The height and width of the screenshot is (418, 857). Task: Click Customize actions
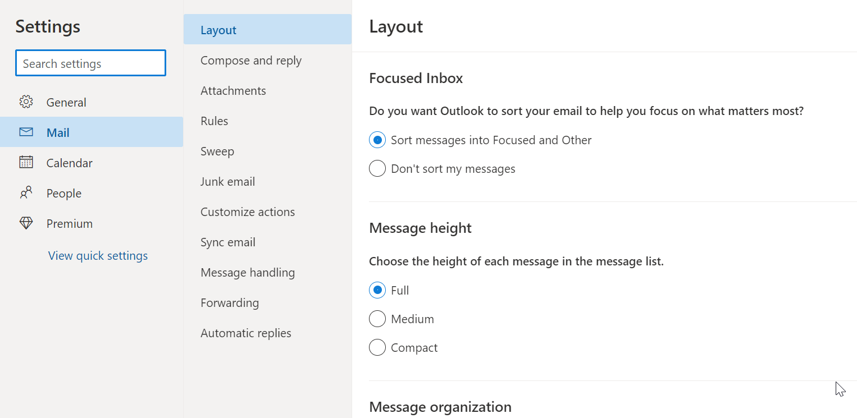coord(248,212)
